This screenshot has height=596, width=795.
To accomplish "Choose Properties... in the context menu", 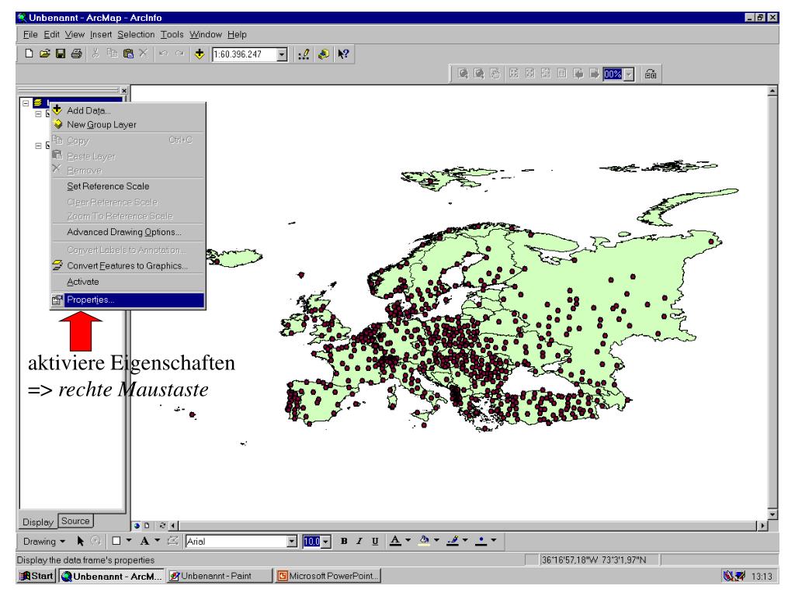I will pyautogui.click(x=89, y=300).
